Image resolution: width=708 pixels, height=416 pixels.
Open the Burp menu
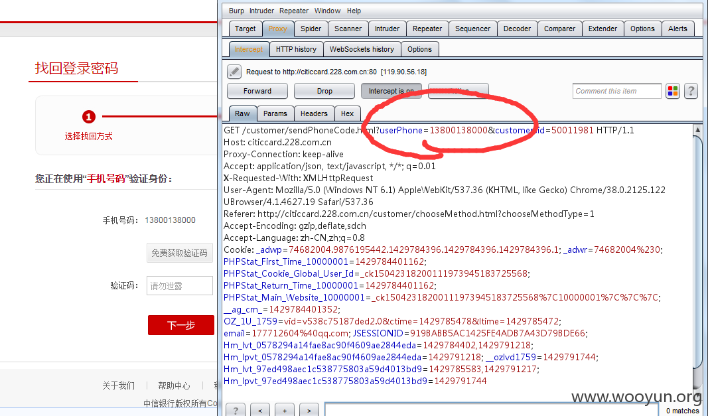(x=236, y=11)
